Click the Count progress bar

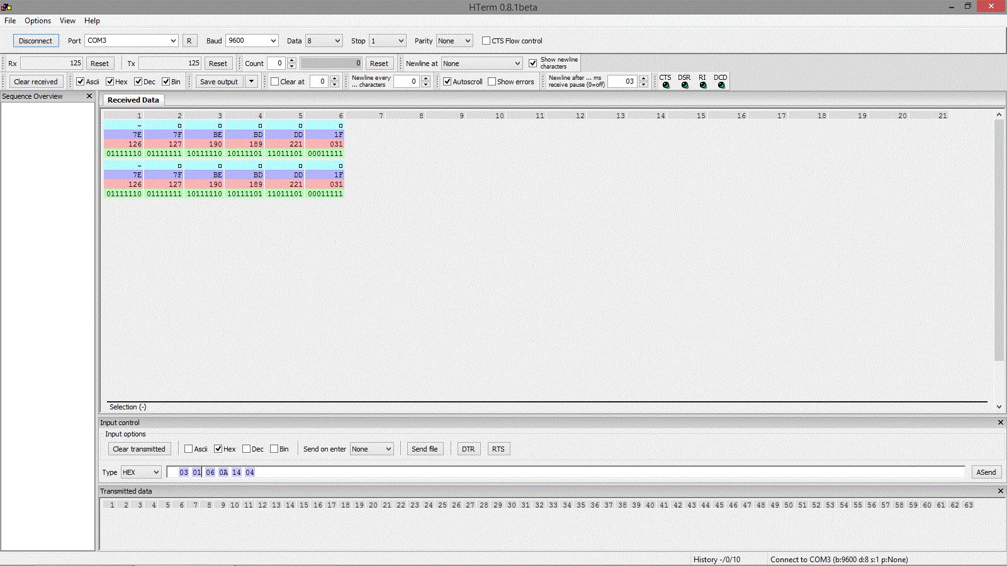point(331,64)
